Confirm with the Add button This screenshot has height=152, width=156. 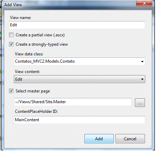coord(99,138)
